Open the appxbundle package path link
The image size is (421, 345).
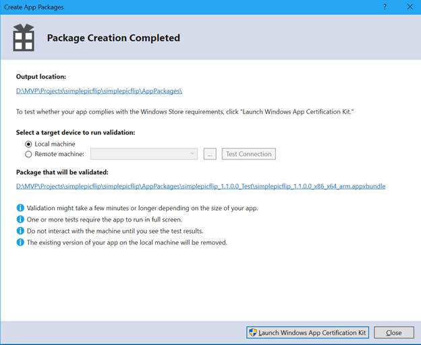(x=201, y=186)
